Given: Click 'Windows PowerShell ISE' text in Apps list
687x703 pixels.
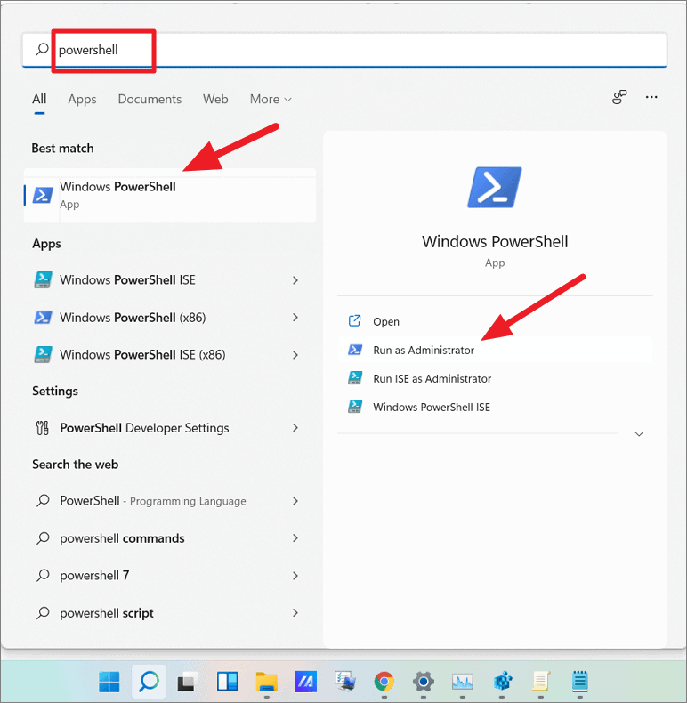Looking at the screenshot, I should (127, 279).
